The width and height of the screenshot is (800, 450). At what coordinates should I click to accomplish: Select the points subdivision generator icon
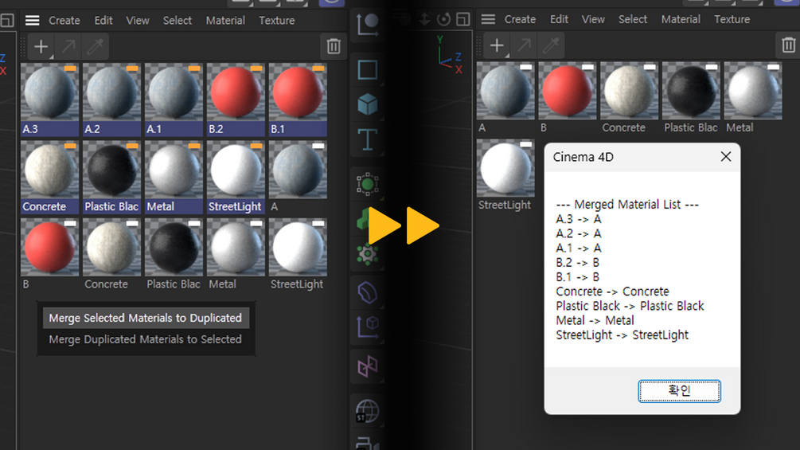(x=367, y=184)
